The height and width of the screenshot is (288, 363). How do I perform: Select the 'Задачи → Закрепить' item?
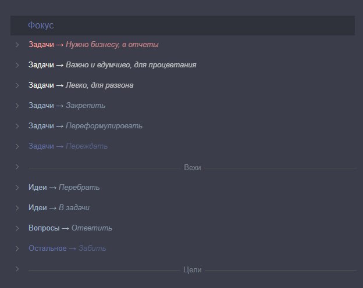coord(67,106)
